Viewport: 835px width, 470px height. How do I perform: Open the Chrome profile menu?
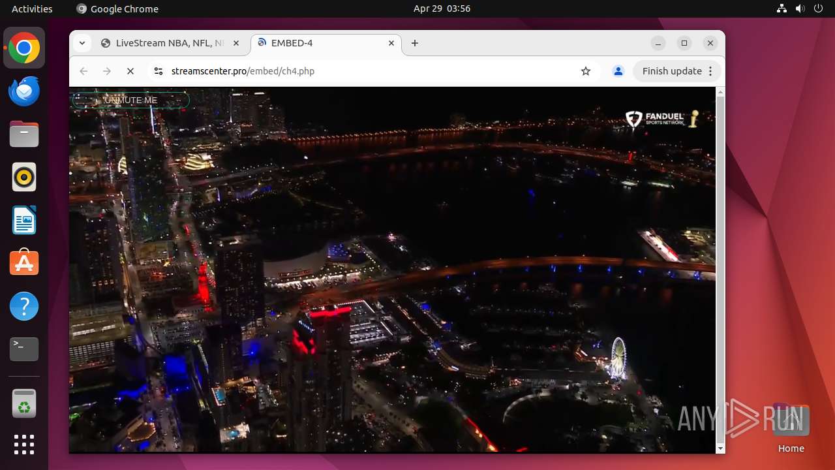point(618,71)
